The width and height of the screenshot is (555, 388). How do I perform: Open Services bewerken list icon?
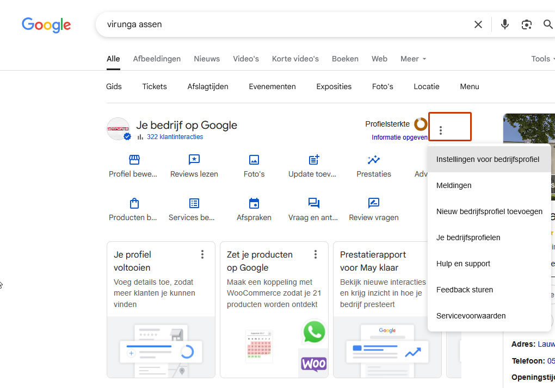(194, 203)
